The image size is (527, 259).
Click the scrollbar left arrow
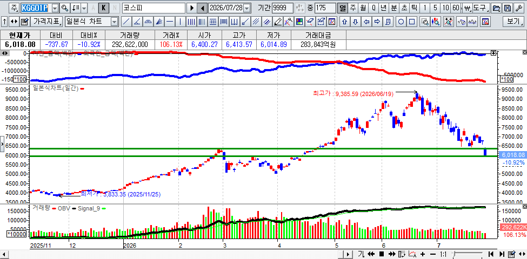click(3, 254)
